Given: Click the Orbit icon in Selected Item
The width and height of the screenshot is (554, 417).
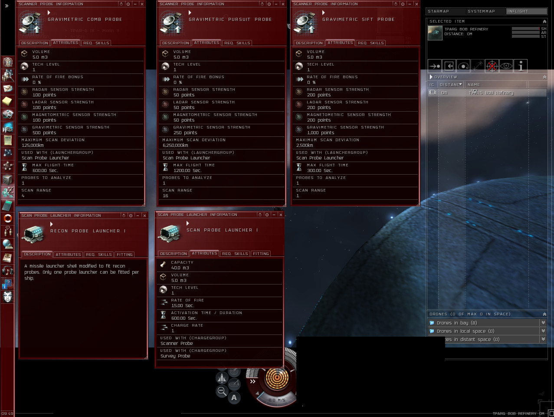Looking at the screenshot, I should click(x=463, y=66).
